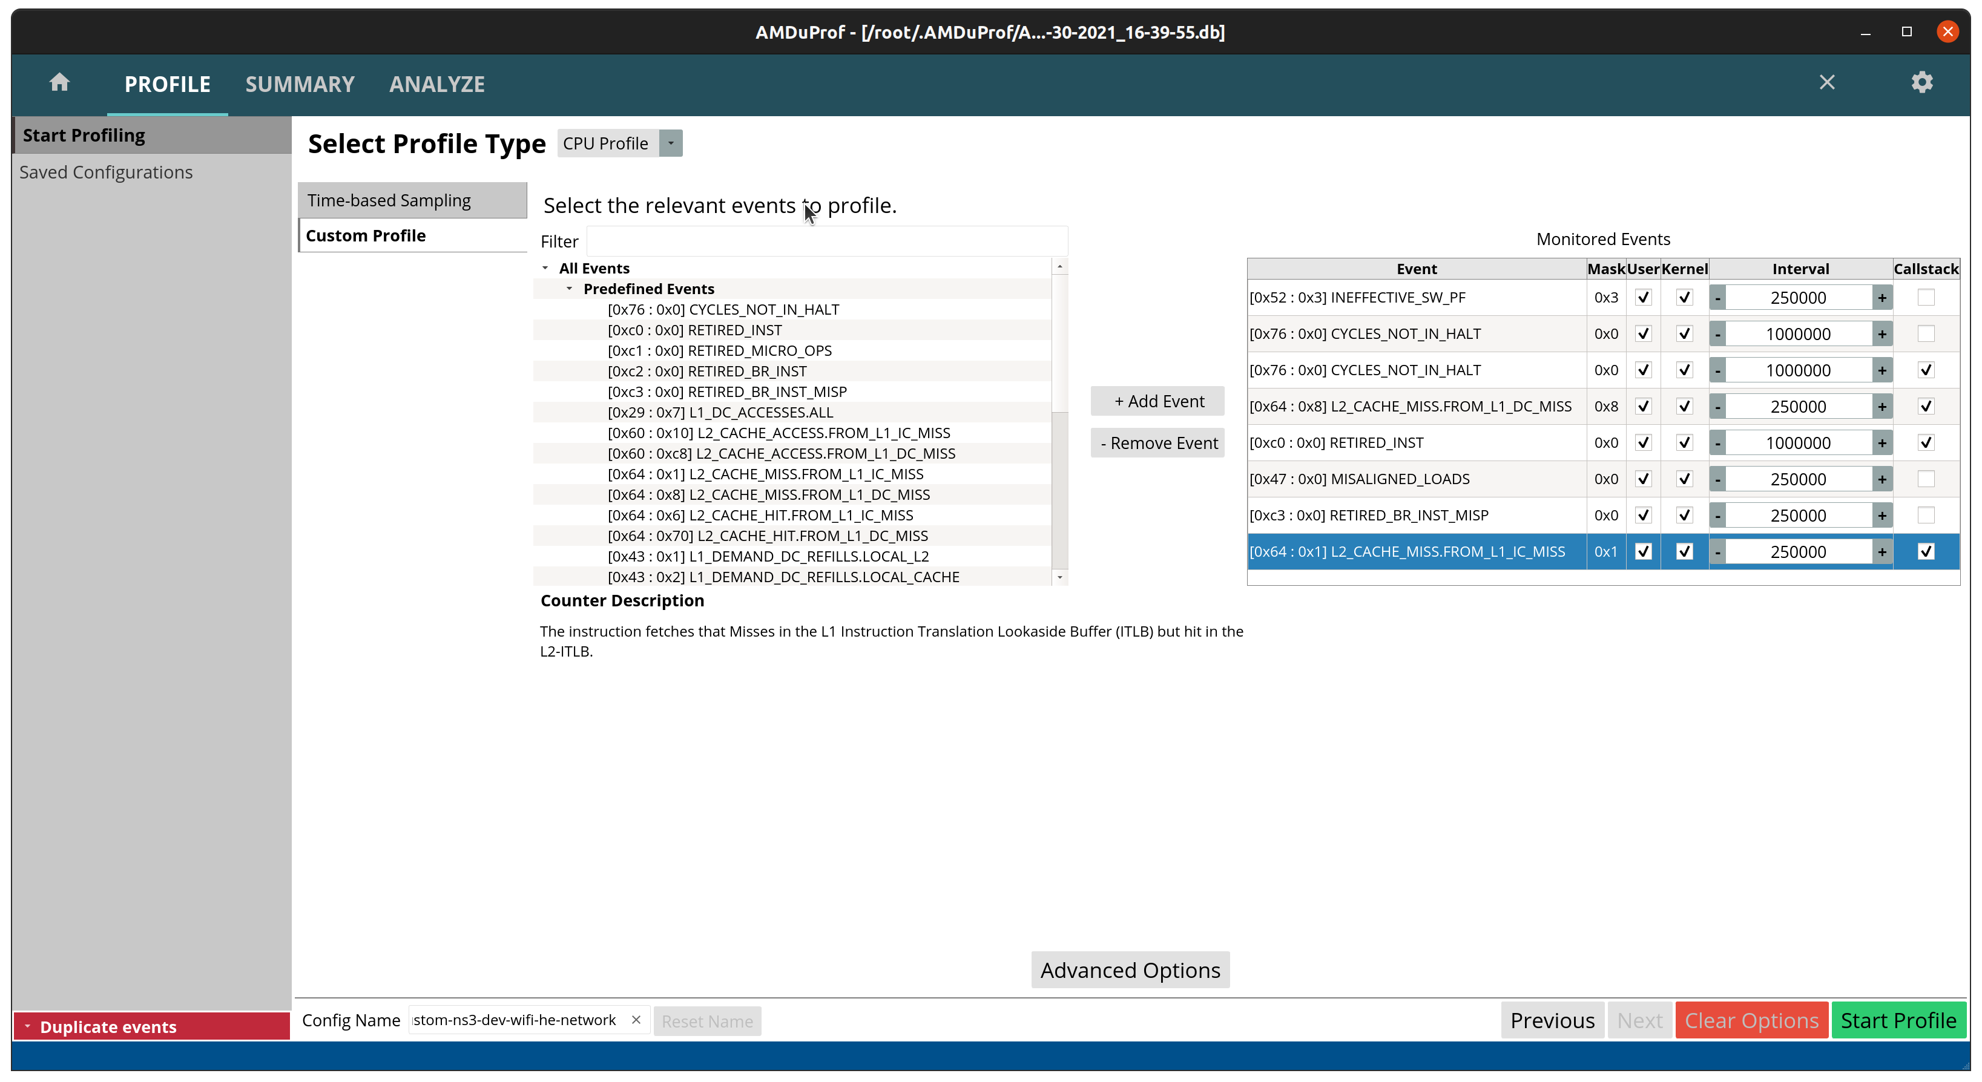Clear the Config Name field with X icon
The width and height of the screenshot is (1982, 1082).
point(636,1020)
